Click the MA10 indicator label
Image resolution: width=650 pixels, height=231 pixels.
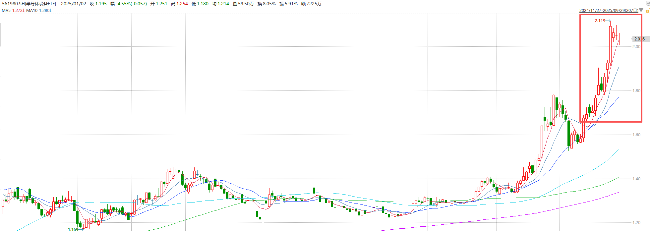click(32, 10)
